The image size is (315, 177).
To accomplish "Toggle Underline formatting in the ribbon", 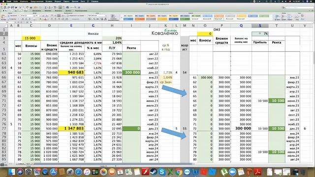I will pos(29,19).
